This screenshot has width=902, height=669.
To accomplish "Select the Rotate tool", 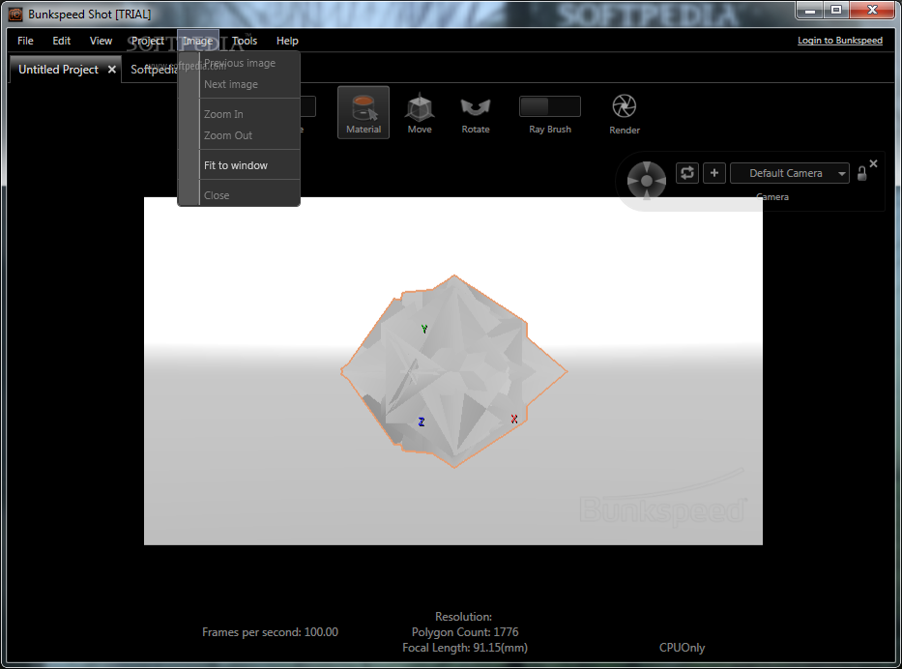I will pyautogui.click(x=475, y=115).
